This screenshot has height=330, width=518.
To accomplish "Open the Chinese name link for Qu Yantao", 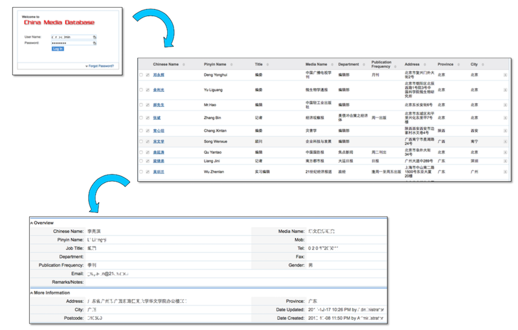I will pos(159,151).
